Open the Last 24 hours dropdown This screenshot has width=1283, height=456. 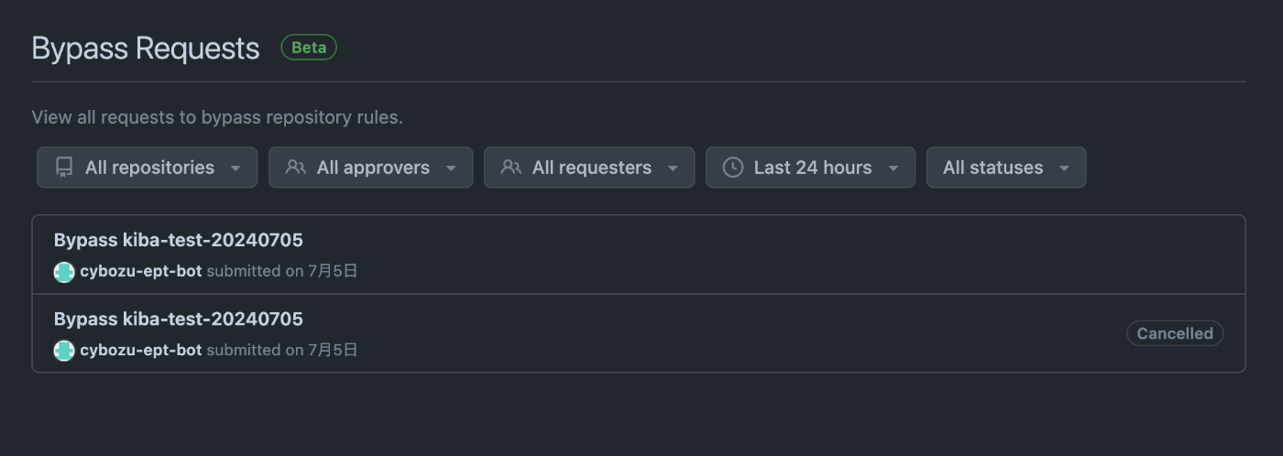pyautogui.click(x=810, y=168)
